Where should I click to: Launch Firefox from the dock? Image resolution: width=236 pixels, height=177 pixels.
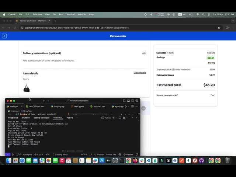point(135,161)
